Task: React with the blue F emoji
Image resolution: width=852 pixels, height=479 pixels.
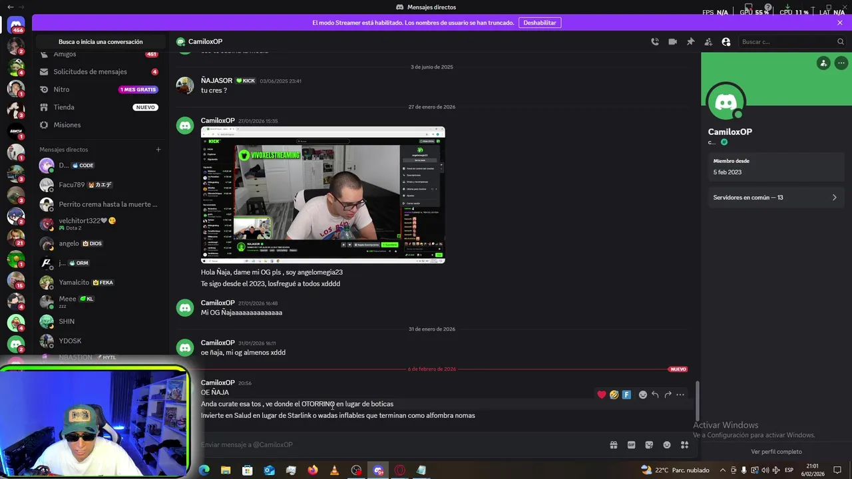Action: pyautogui.click(x=627, y=395)
